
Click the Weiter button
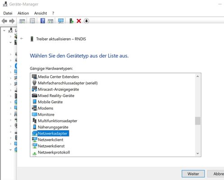(193, 174)
